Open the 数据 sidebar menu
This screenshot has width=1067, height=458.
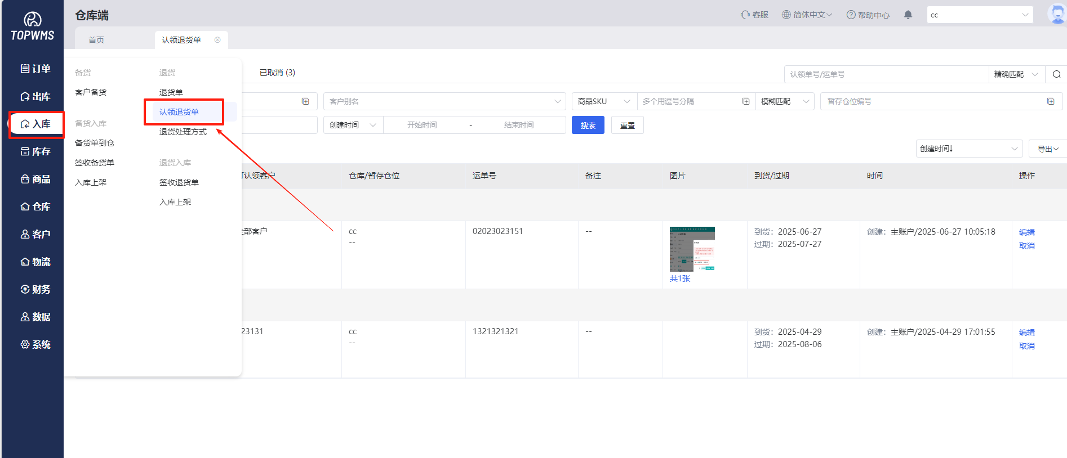(35, 317)
